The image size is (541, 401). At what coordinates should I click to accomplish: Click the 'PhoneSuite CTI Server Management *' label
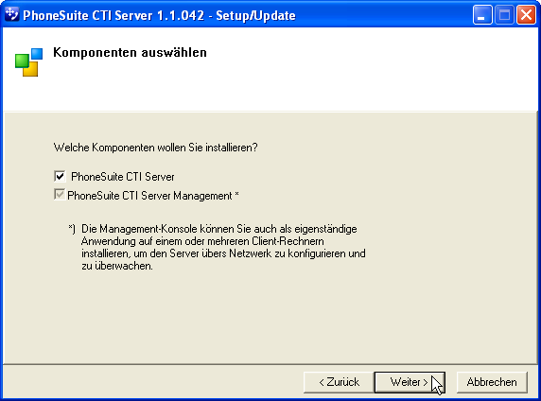tap(153, 196)
